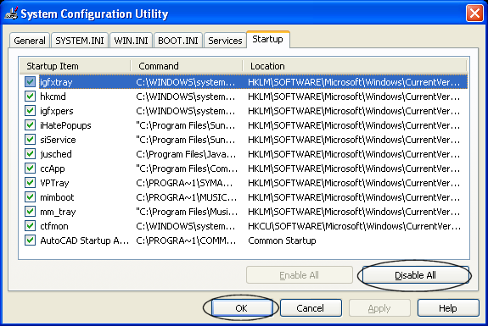Viewport: 488px width, 326px height.
Task: Open Help for the utility
Action: (448, 308)
